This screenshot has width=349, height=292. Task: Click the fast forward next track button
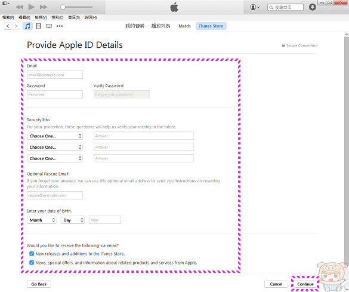(x=44, y=7)
